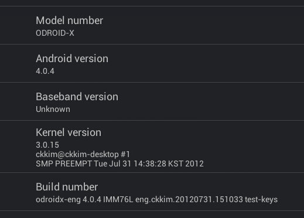Tap the KST 2012 text
This screenshot has width=304, height=218.
(x=186, y=163)
